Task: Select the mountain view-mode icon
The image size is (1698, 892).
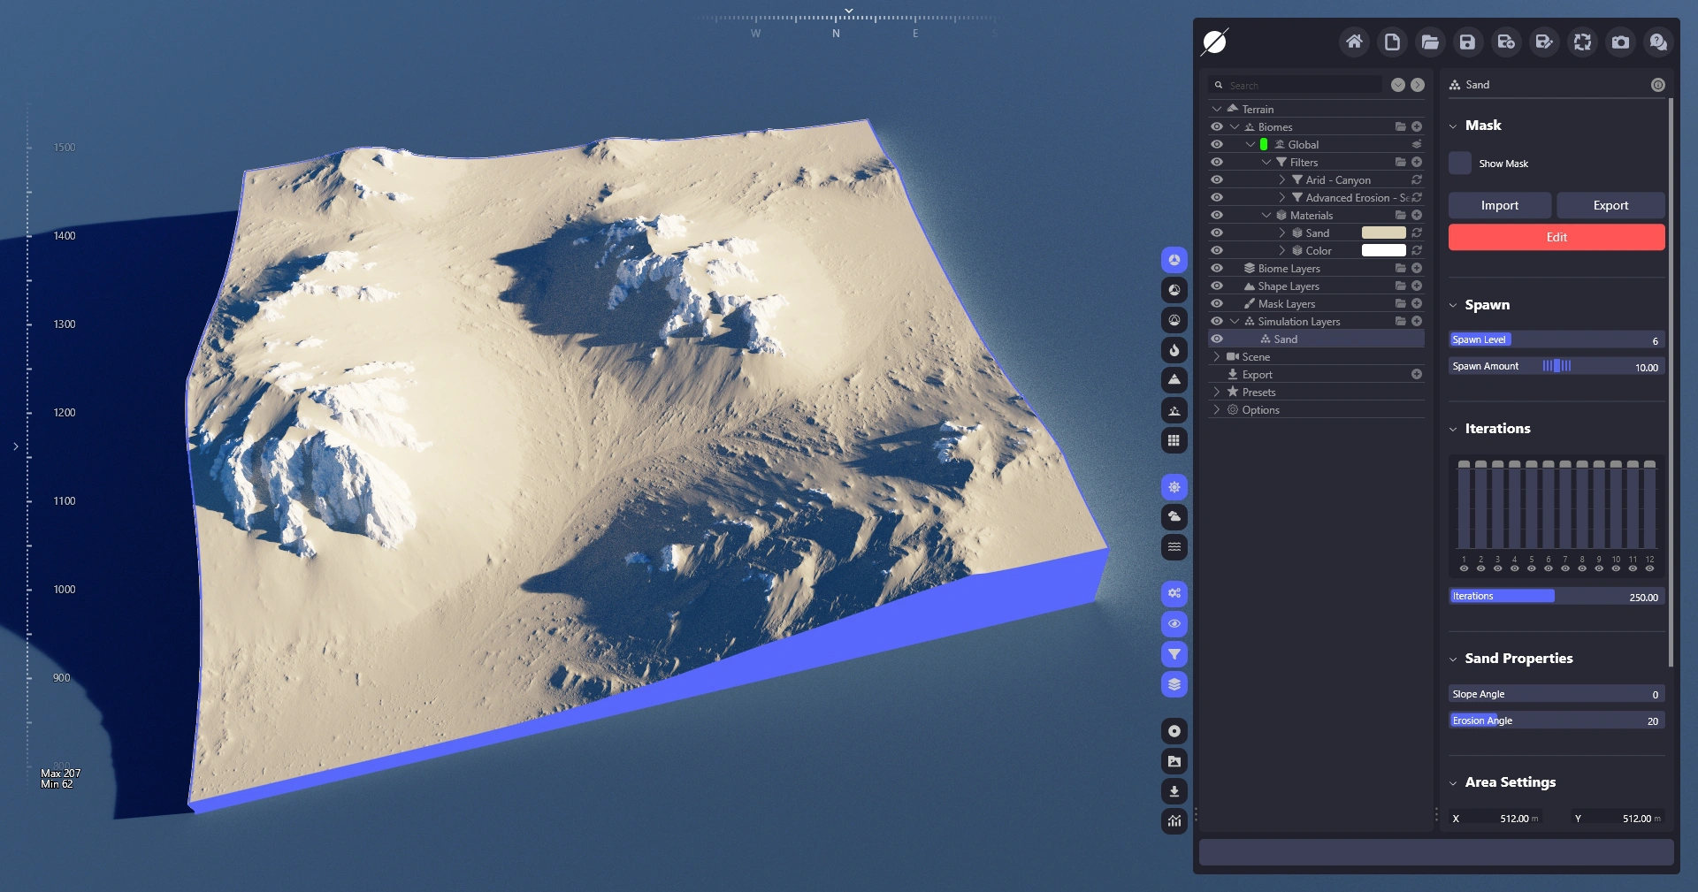Action: [1174, 380]
